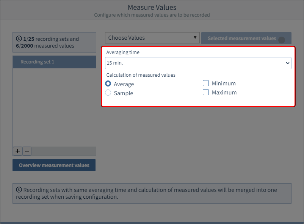
Task: Add a new recording set with plus icon
Action: [17, 151]
